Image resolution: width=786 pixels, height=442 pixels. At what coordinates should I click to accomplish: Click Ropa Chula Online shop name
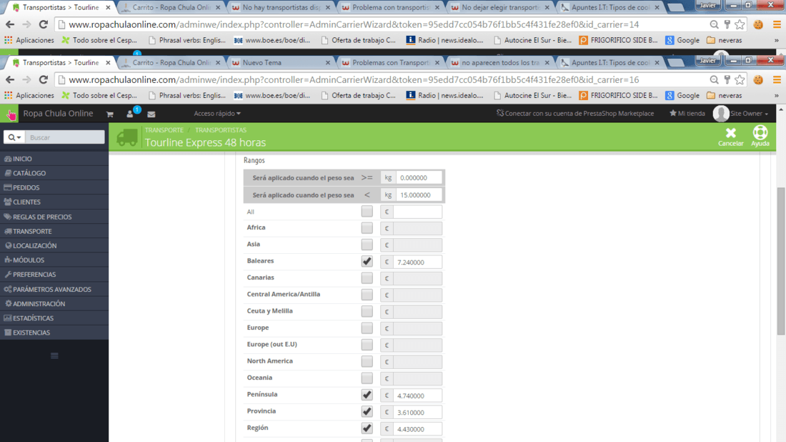tap(58, 114)
